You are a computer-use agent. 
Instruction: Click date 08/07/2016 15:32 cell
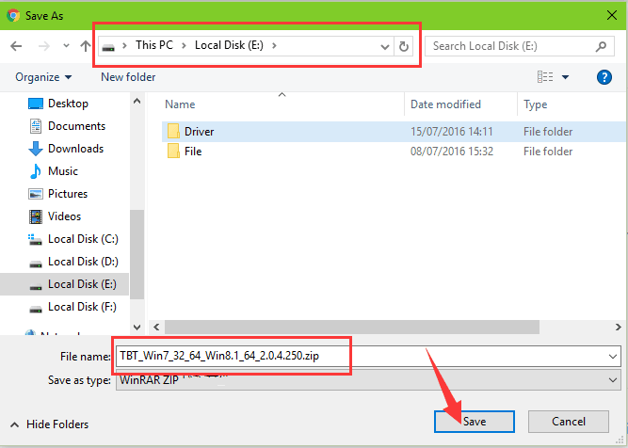tap(451, 152)
